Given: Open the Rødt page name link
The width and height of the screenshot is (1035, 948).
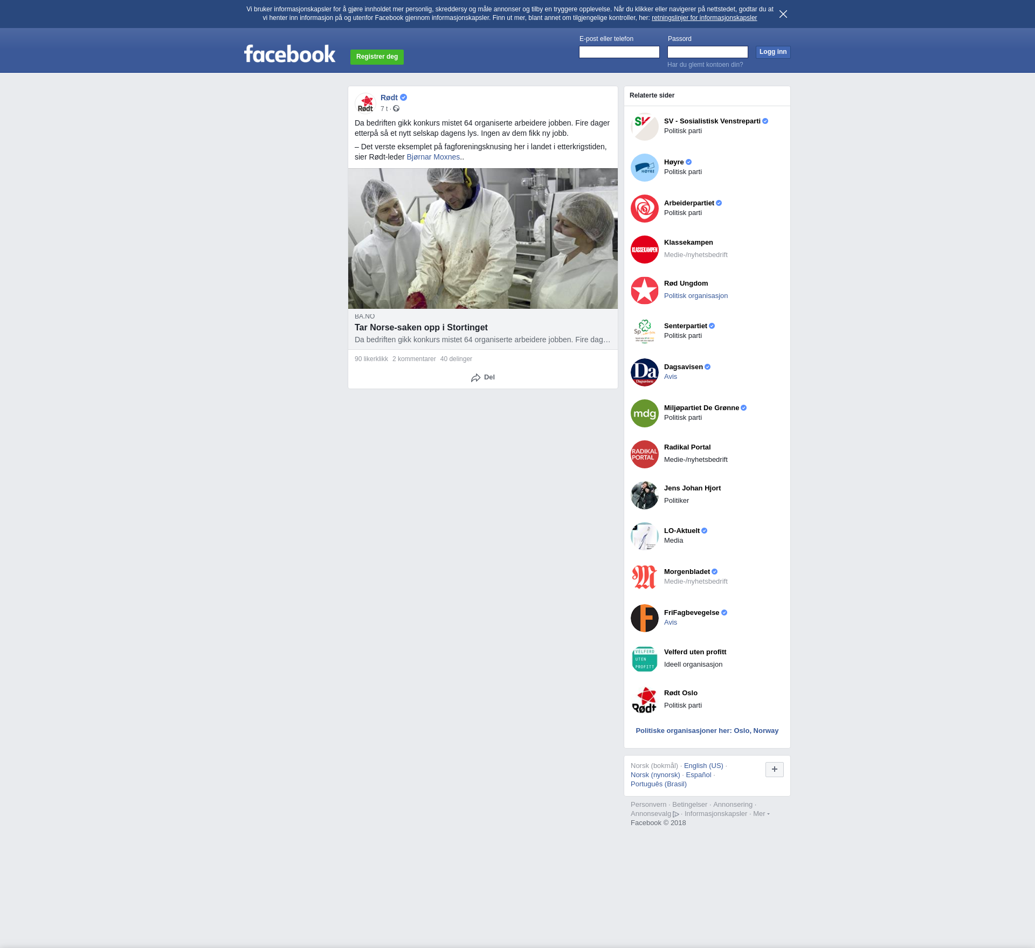Looking at the screenshot, I should pyautogui.click(x=389, y=98).
